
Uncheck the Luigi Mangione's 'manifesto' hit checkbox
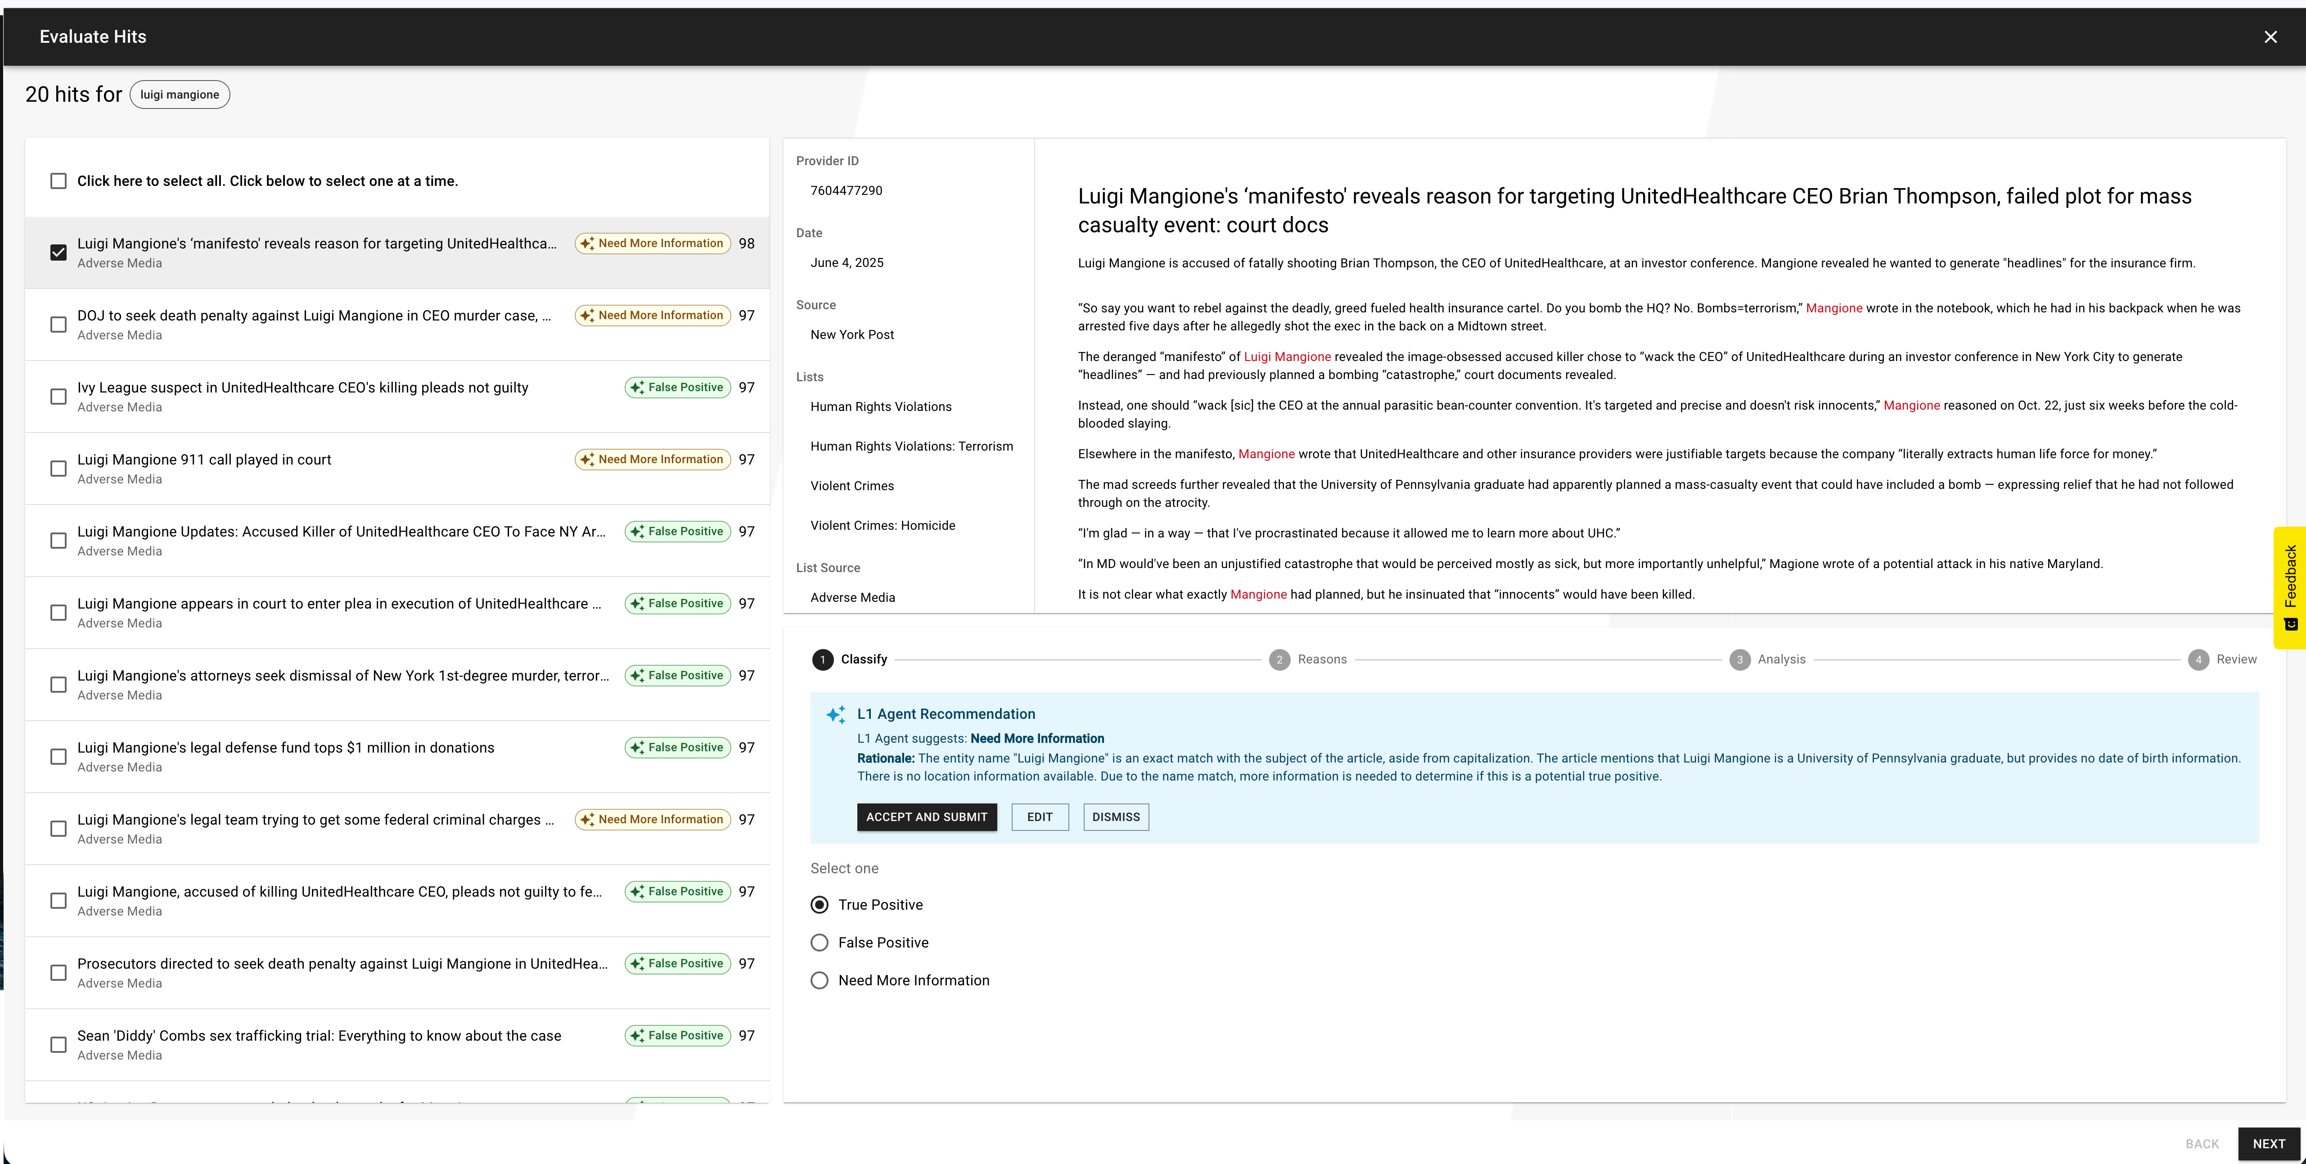pyautogui.click(x=58, y=253)
